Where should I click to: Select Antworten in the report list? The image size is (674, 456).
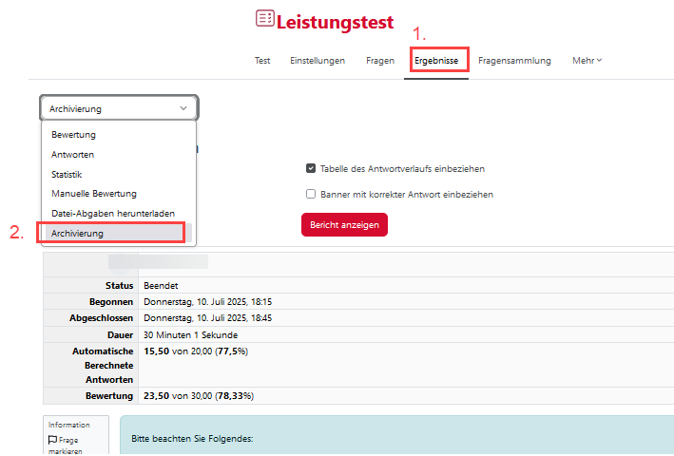coord(72,155)
